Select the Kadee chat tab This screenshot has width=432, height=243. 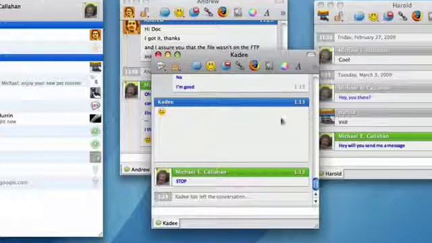pos(167,223)
